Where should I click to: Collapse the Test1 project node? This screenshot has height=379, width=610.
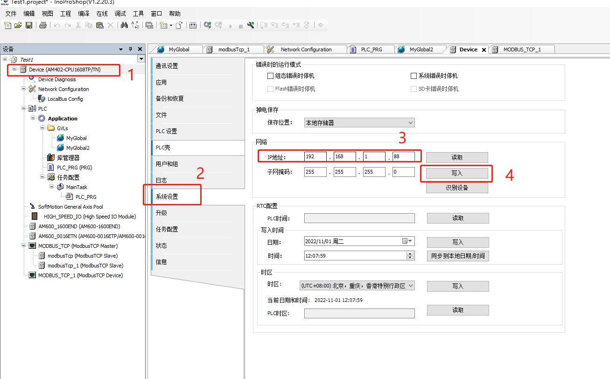click(5, 60)
